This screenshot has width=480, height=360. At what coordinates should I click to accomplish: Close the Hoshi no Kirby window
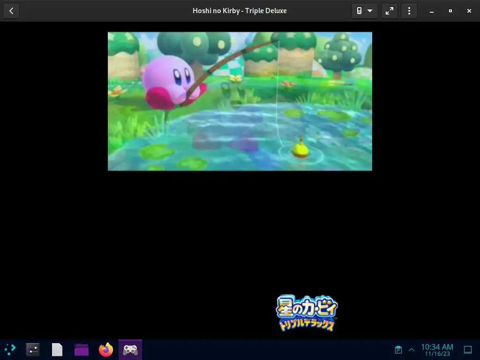[x=469, y=11]
